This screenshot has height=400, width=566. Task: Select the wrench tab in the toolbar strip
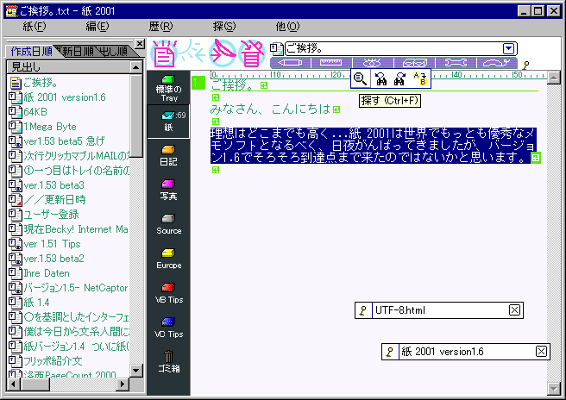456,63
